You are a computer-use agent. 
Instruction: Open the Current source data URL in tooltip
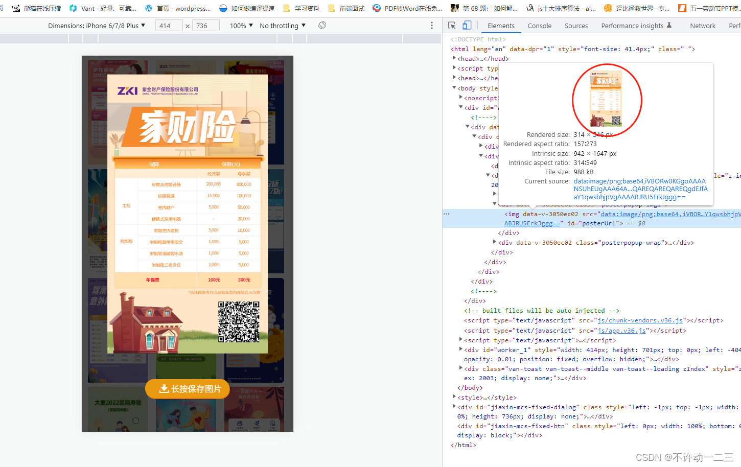(x=641, y=189)
